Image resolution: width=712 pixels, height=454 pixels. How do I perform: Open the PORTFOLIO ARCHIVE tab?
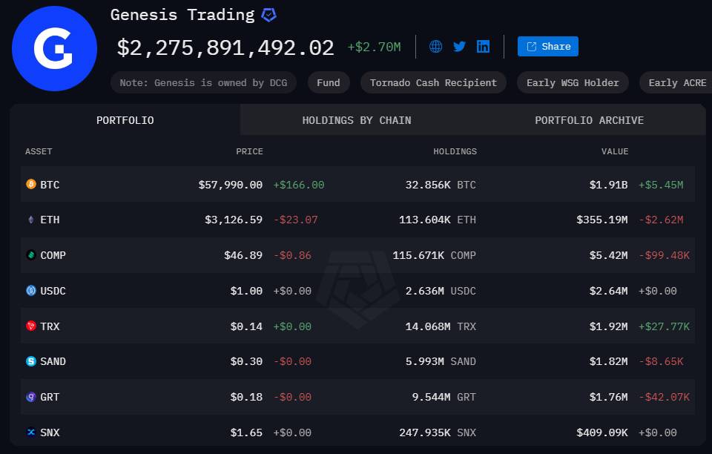(x=589, y=120)
